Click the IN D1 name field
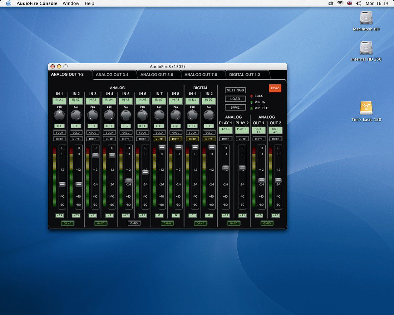 (x=192, y=101)
